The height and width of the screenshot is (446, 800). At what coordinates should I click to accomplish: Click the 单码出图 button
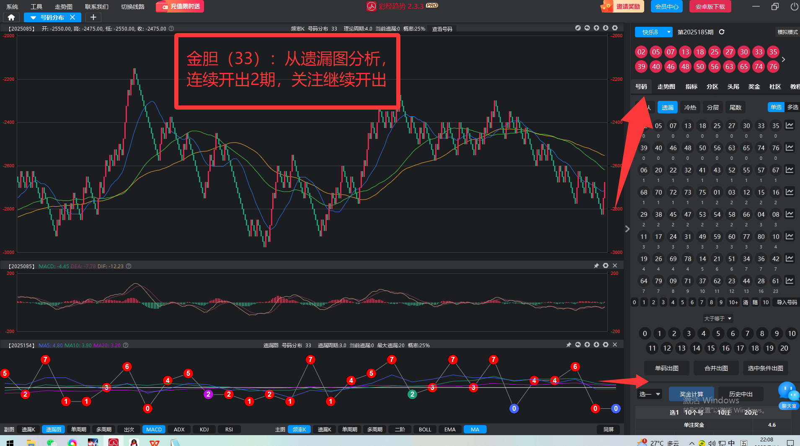[x=667, y=368]
